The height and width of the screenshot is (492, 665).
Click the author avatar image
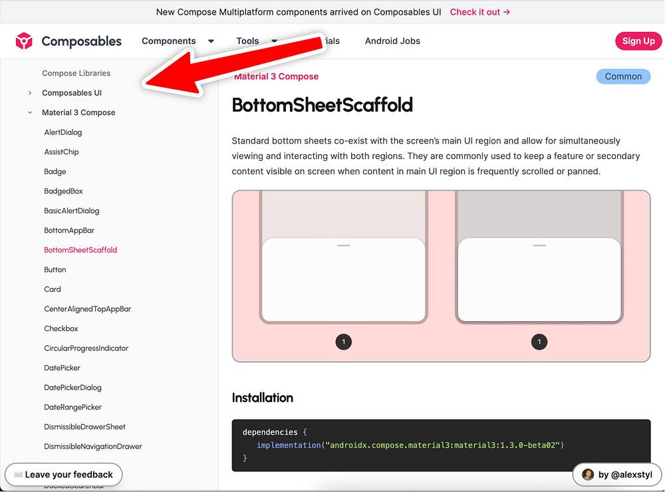pyautogui.click(x=588, y=474)
